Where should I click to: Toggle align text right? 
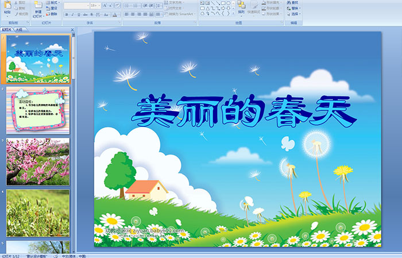click(139, 14)
